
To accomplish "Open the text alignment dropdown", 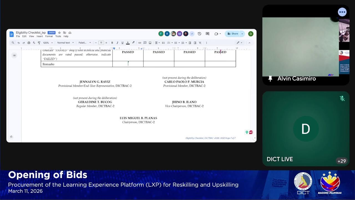I will point(157,43).
